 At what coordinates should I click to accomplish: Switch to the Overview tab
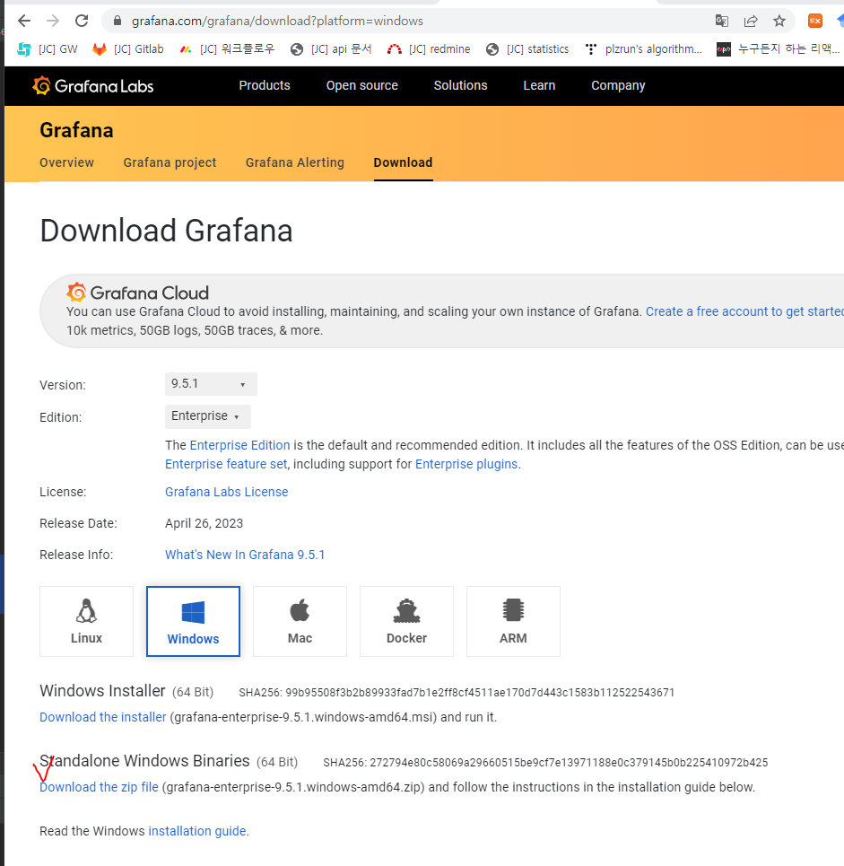(x=66, y=162)
